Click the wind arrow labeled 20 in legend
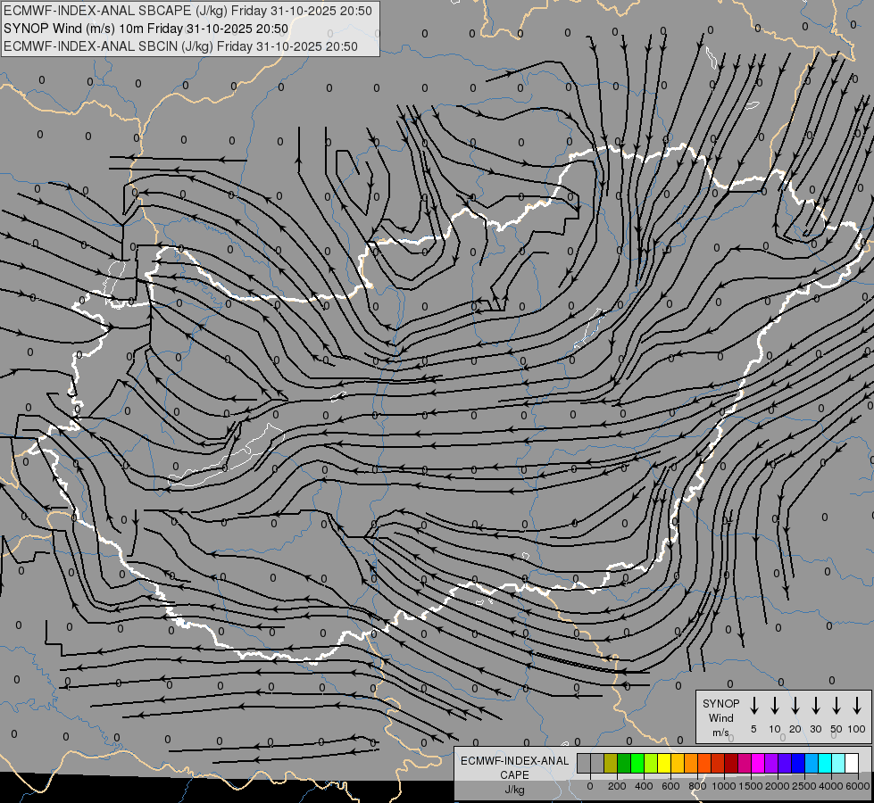This screenshot has width=874, height=803. tap(795, 706)
